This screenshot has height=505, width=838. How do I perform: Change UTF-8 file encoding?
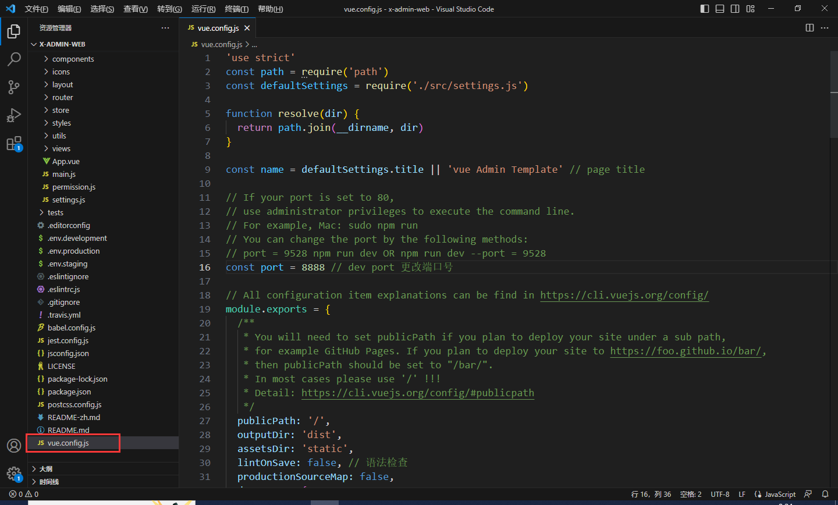720,494
